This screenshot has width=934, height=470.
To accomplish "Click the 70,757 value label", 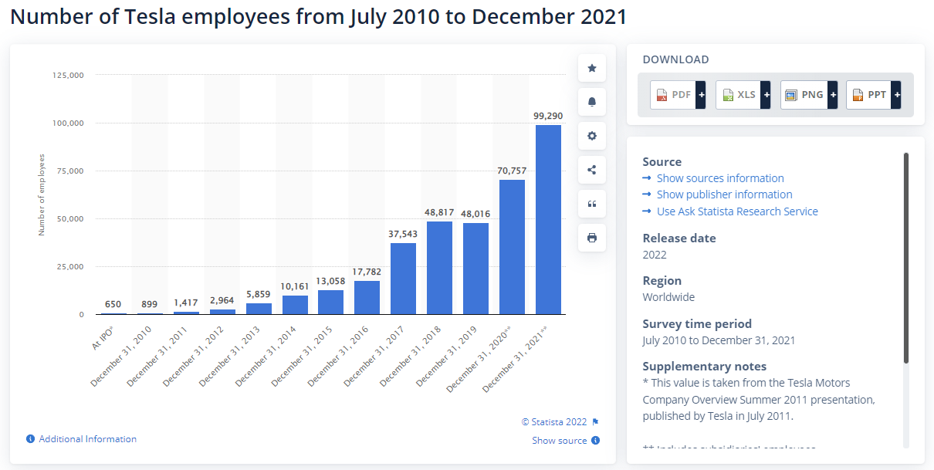I will [x=512, y=171].
